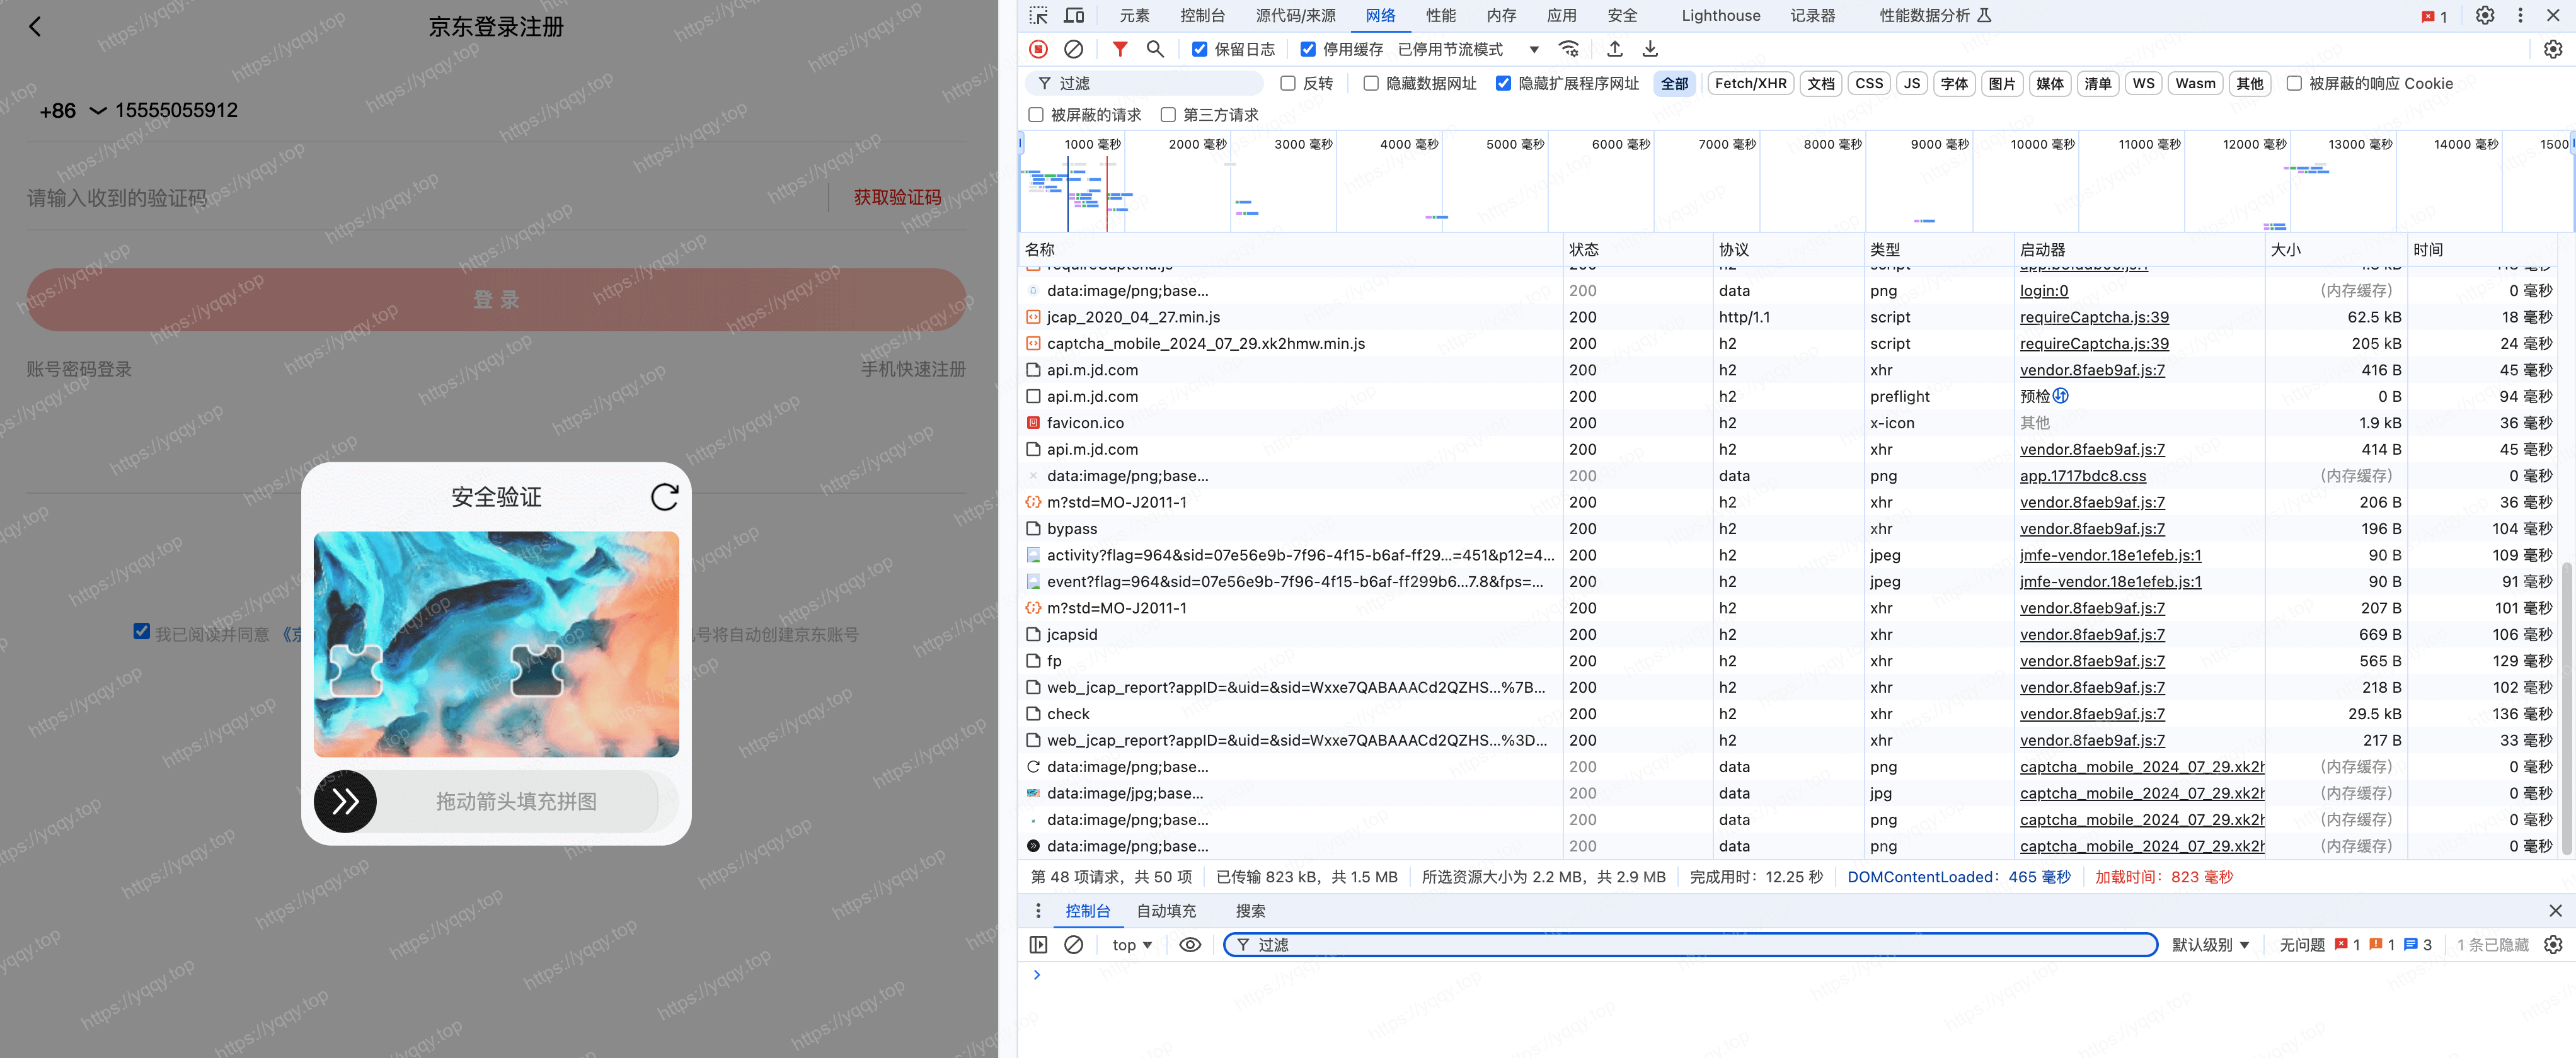Export HAR file with download icon
The height and width of the screenshot is (1058, 2576).
1651,49
